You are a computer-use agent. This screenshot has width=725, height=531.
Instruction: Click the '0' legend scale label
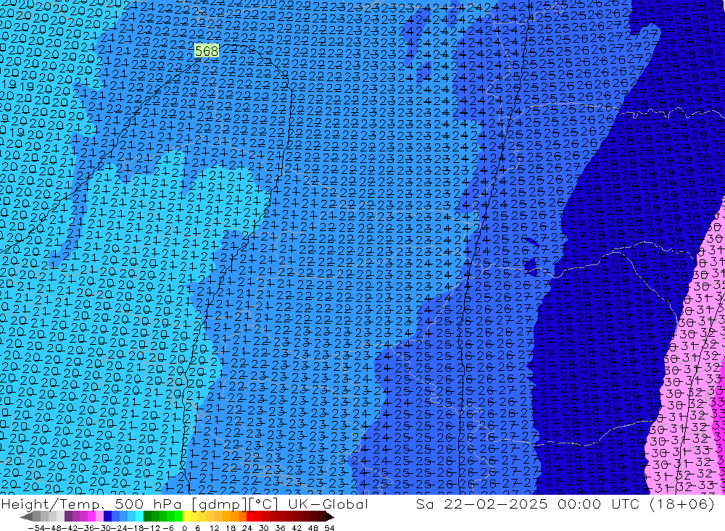[x=184, y=528]
